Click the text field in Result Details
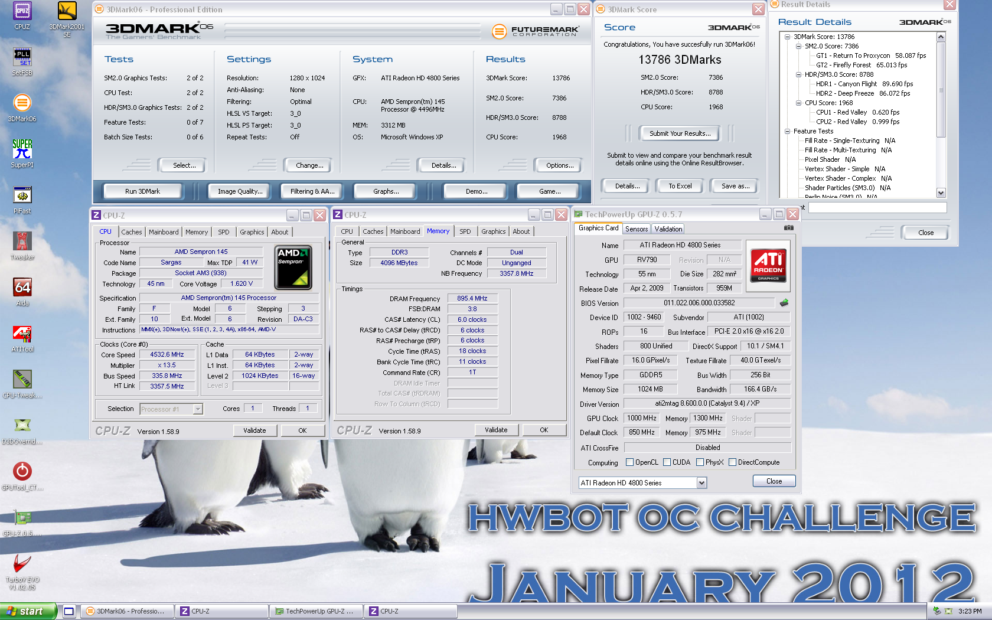Viewport: 992px width, 620px height. click(x=877, y=208)
